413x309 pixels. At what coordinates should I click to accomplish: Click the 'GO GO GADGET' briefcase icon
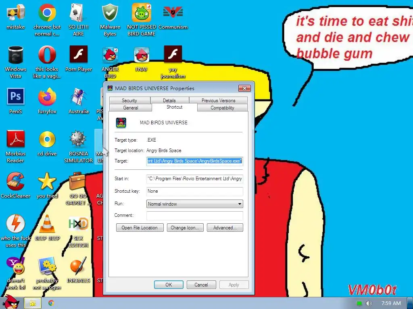click(x=78, y=189)
